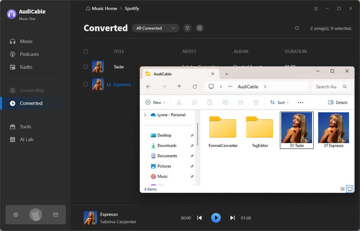
Task: Switch Explorer to details list view
Action: pyautogui.click(x=342, y=189)
